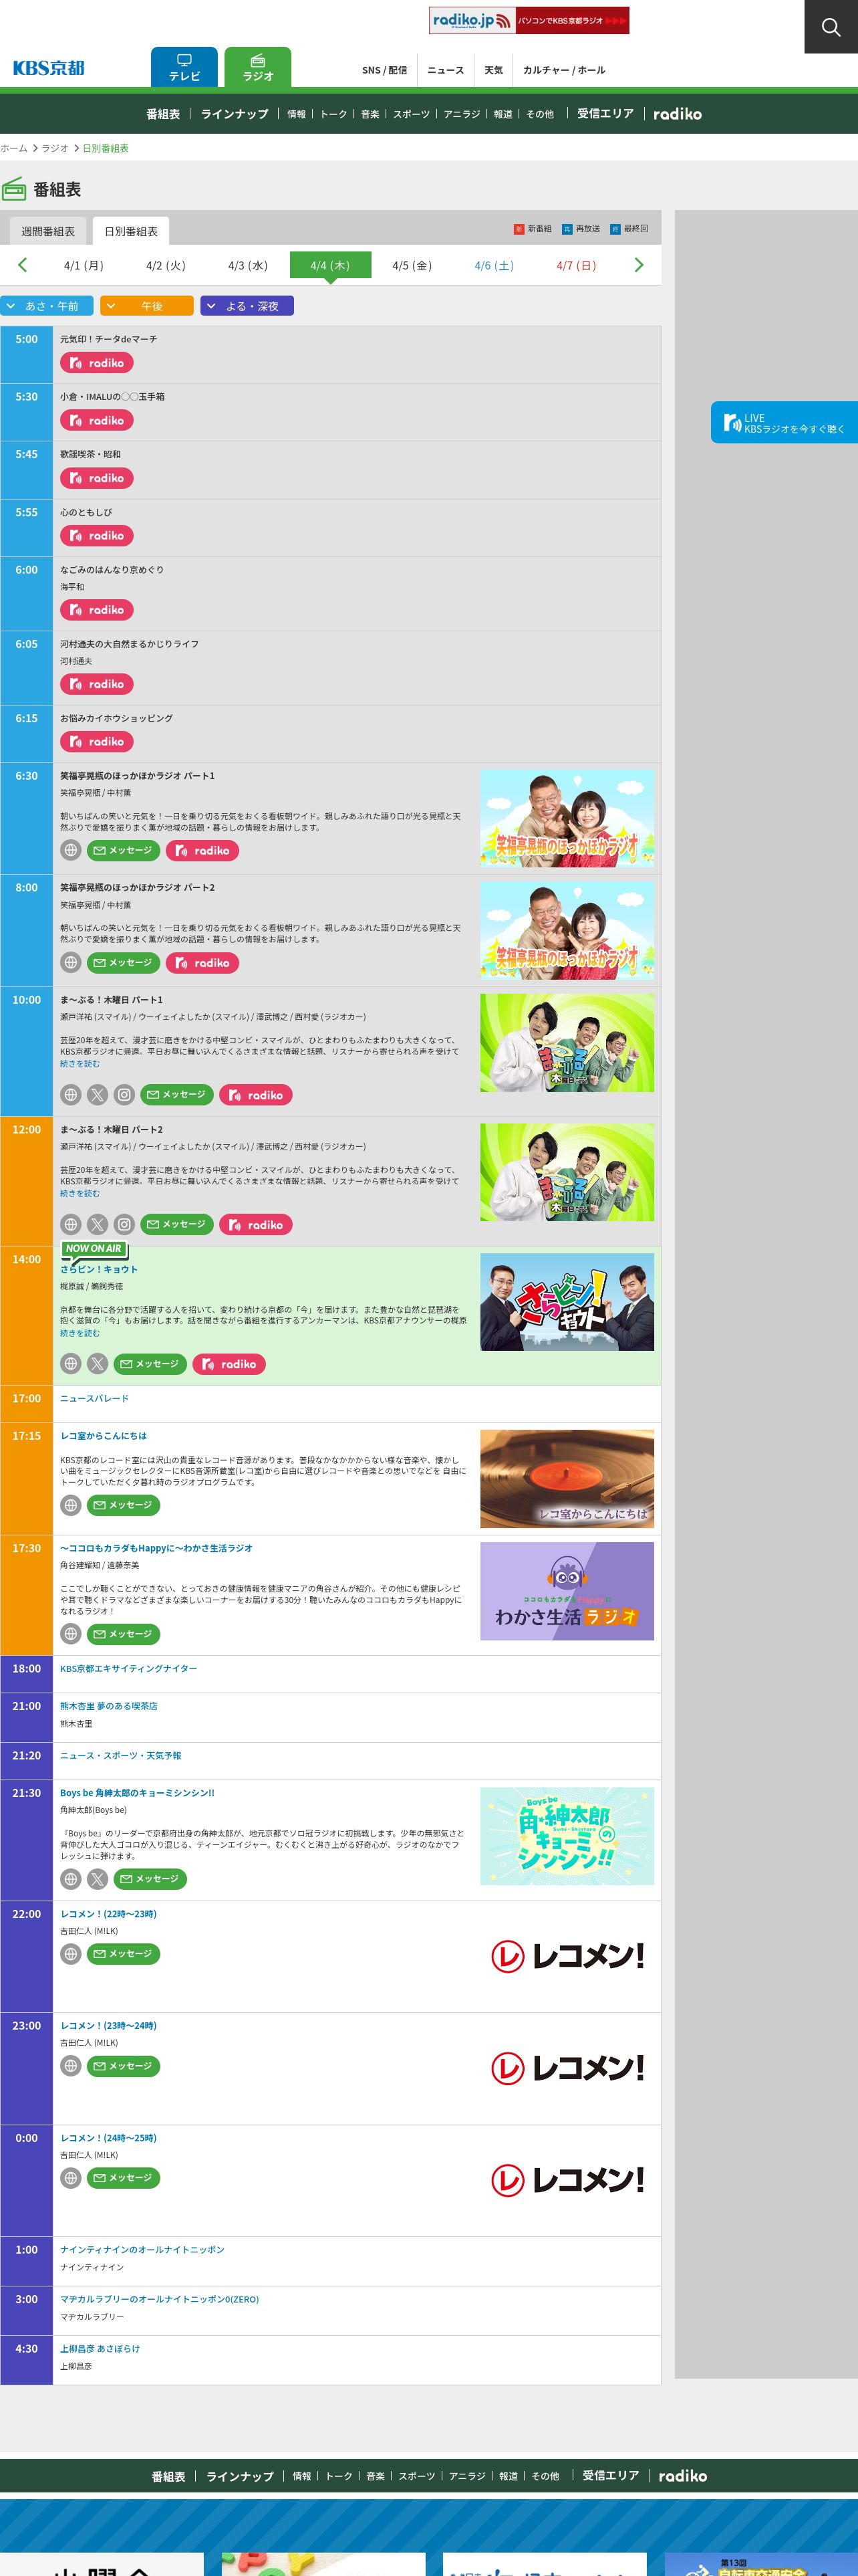Select 番組表 in green nav bar
The height and width of the screenshot is (2576, 858).
click(x=163, y=114)
